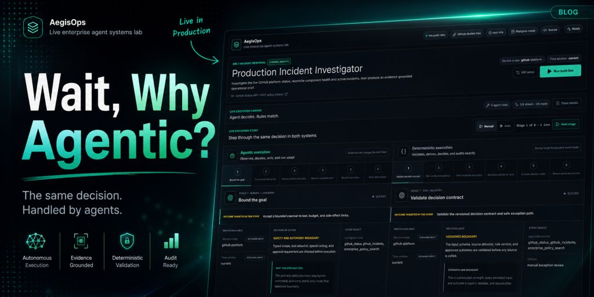Open the external link icon after NIST policy corpus

(286, 95)
